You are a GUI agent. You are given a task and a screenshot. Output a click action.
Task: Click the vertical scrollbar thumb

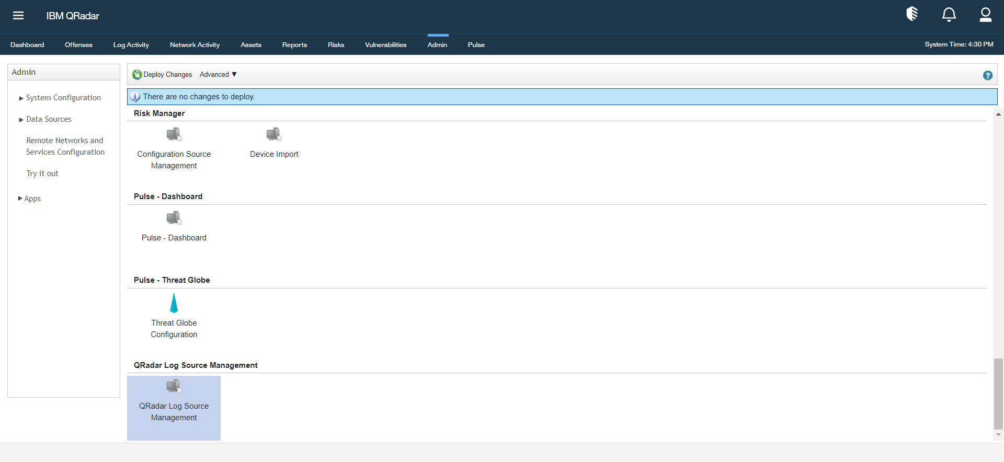point(998,394)
